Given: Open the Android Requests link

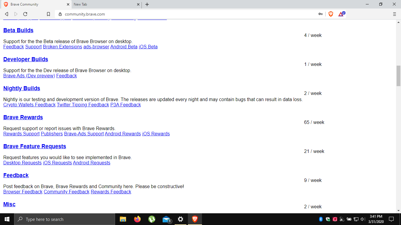Looking at the screenshot, I should click(x=92, y=163).
